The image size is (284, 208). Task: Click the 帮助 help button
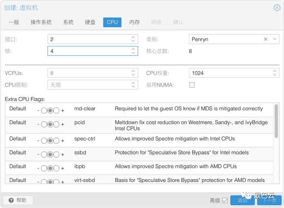[18, 200]
